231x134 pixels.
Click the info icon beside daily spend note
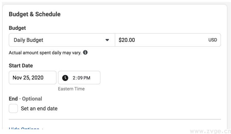click(85, 52)
